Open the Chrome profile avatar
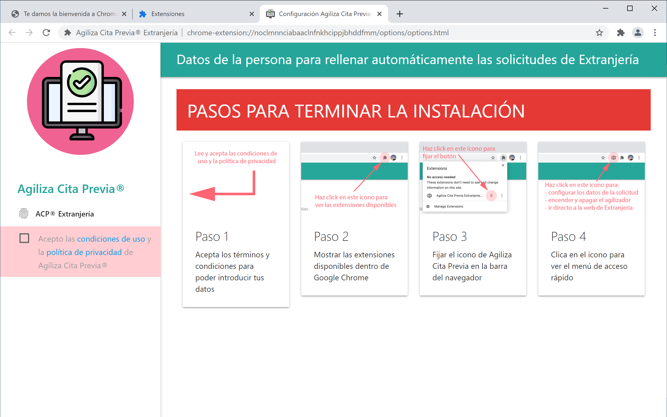Screen dimensions: 667x417 [638, 33]
